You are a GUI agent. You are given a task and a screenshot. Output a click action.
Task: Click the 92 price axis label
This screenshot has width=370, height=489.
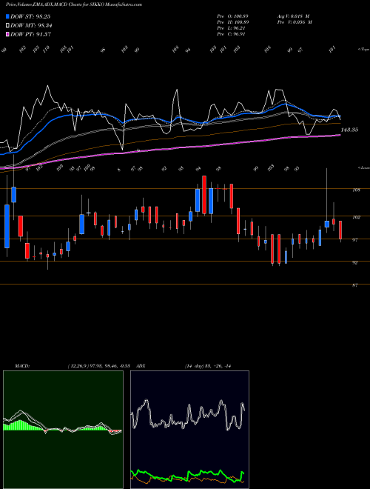tap(355, 262)
